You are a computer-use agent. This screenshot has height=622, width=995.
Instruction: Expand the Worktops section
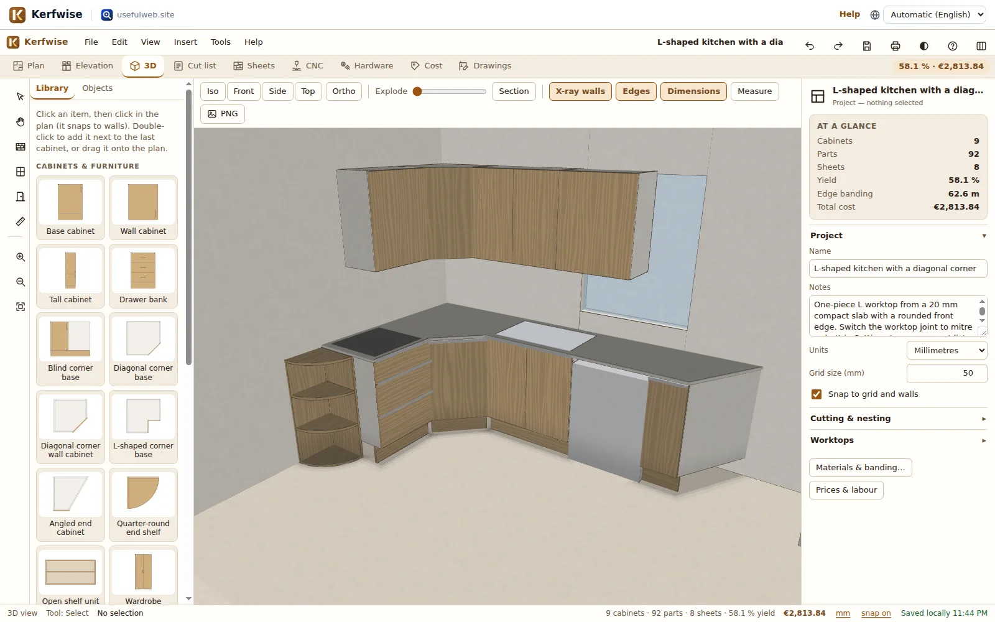(898, 440)
